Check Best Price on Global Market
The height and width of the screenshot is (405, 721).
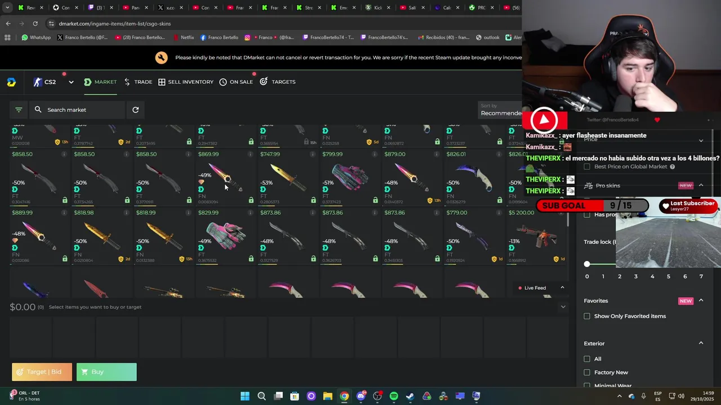click(587, 166)
